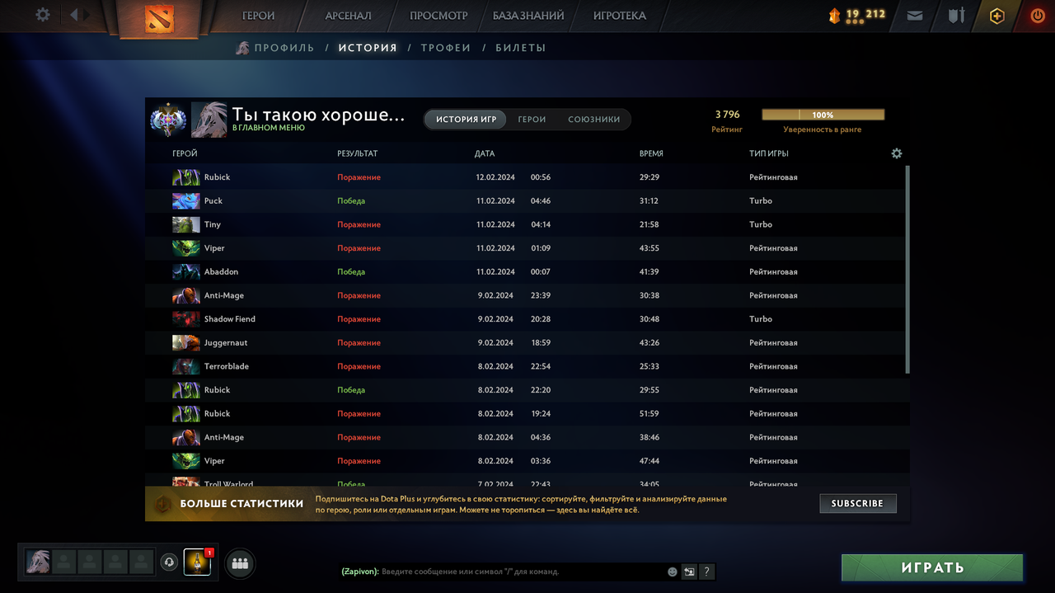Click the РЕЗУЛЬТАТ column header

pos(357,154)
